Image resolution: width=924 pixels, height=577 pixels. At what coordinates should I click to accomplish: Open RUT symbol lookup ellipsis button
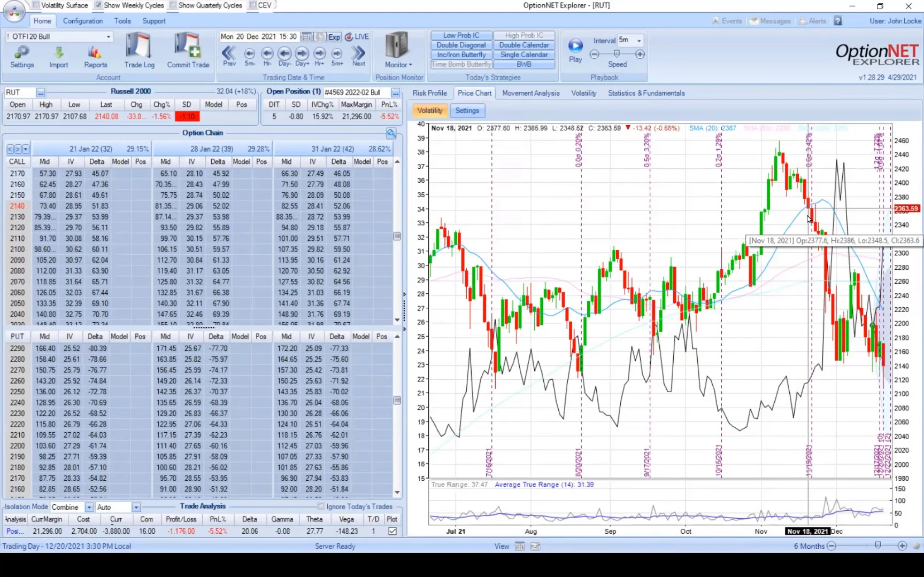pos(41,92)
